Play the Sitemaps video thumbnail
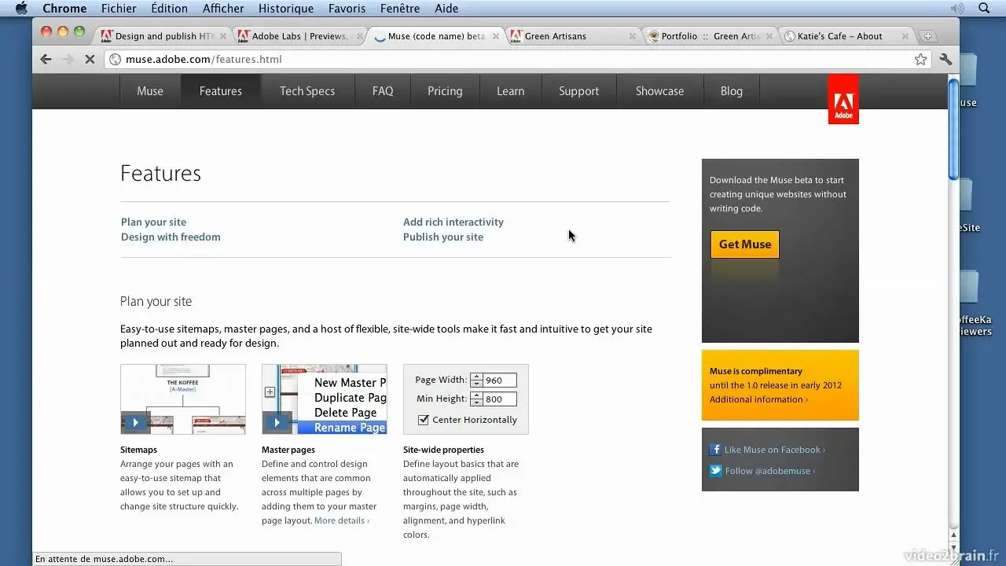Screen dimensions: 1006x566 click(183, 399)
